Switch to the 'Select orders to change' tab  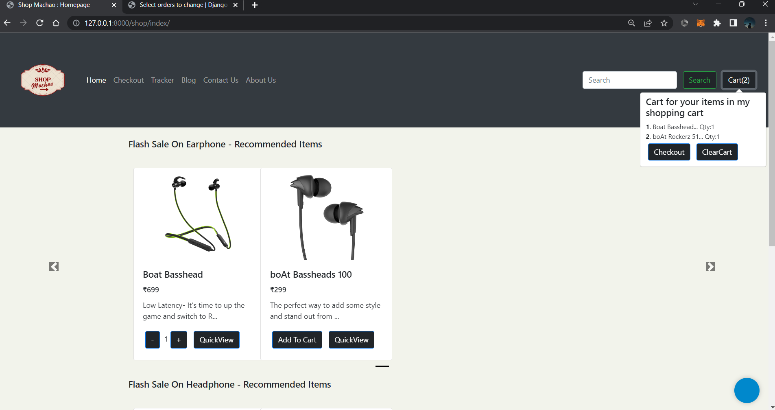[179, 5]
